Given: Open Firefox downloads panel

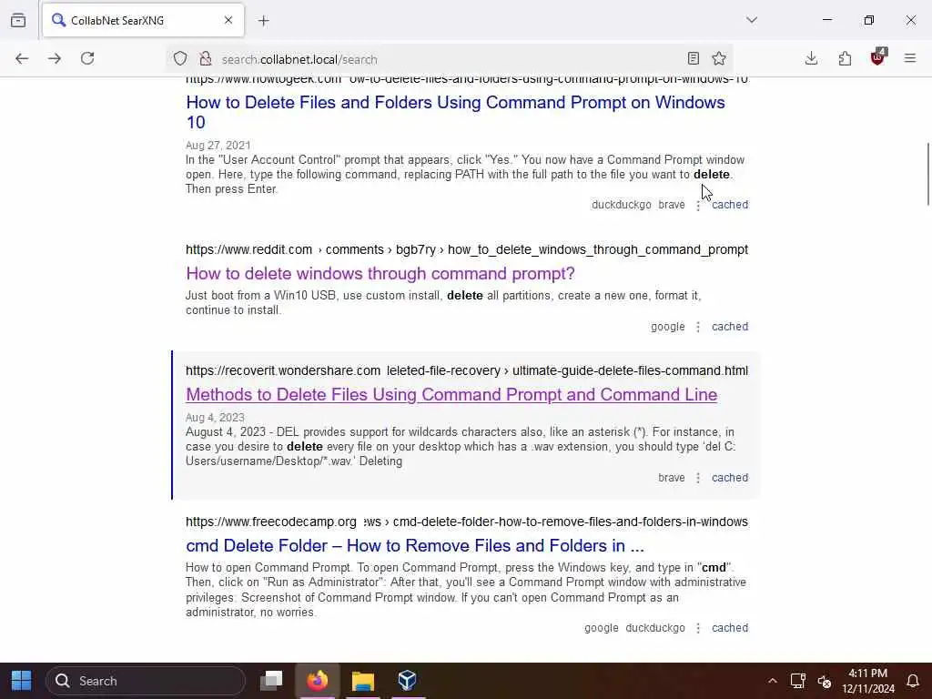Looking at the screenshot, I should pos(811,58).
